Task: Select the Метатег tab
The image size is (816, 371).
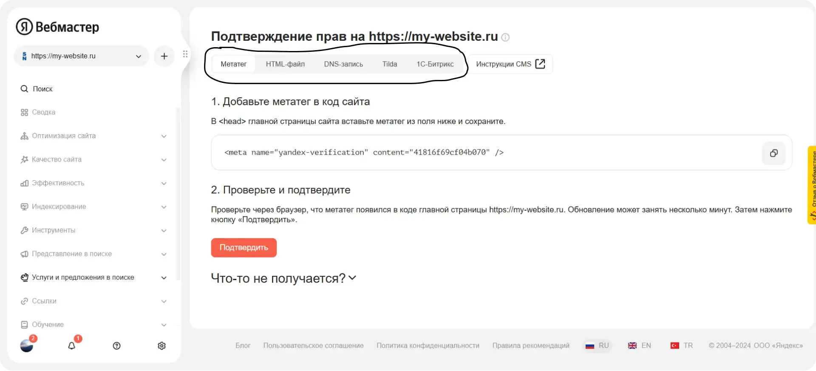Action: [234, 64]
